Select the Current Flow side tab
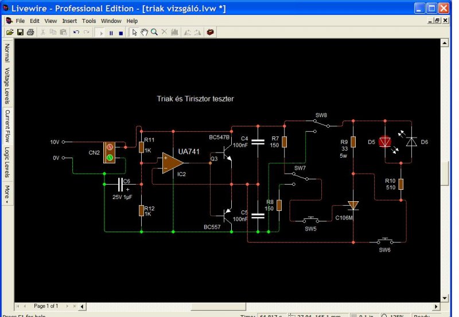This screenshot has width=459, height=317. 7,126
